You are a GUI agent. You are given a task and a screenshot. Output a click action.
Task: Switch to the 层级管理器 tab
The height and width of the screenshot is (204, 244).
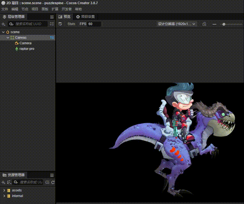point(14,17)
